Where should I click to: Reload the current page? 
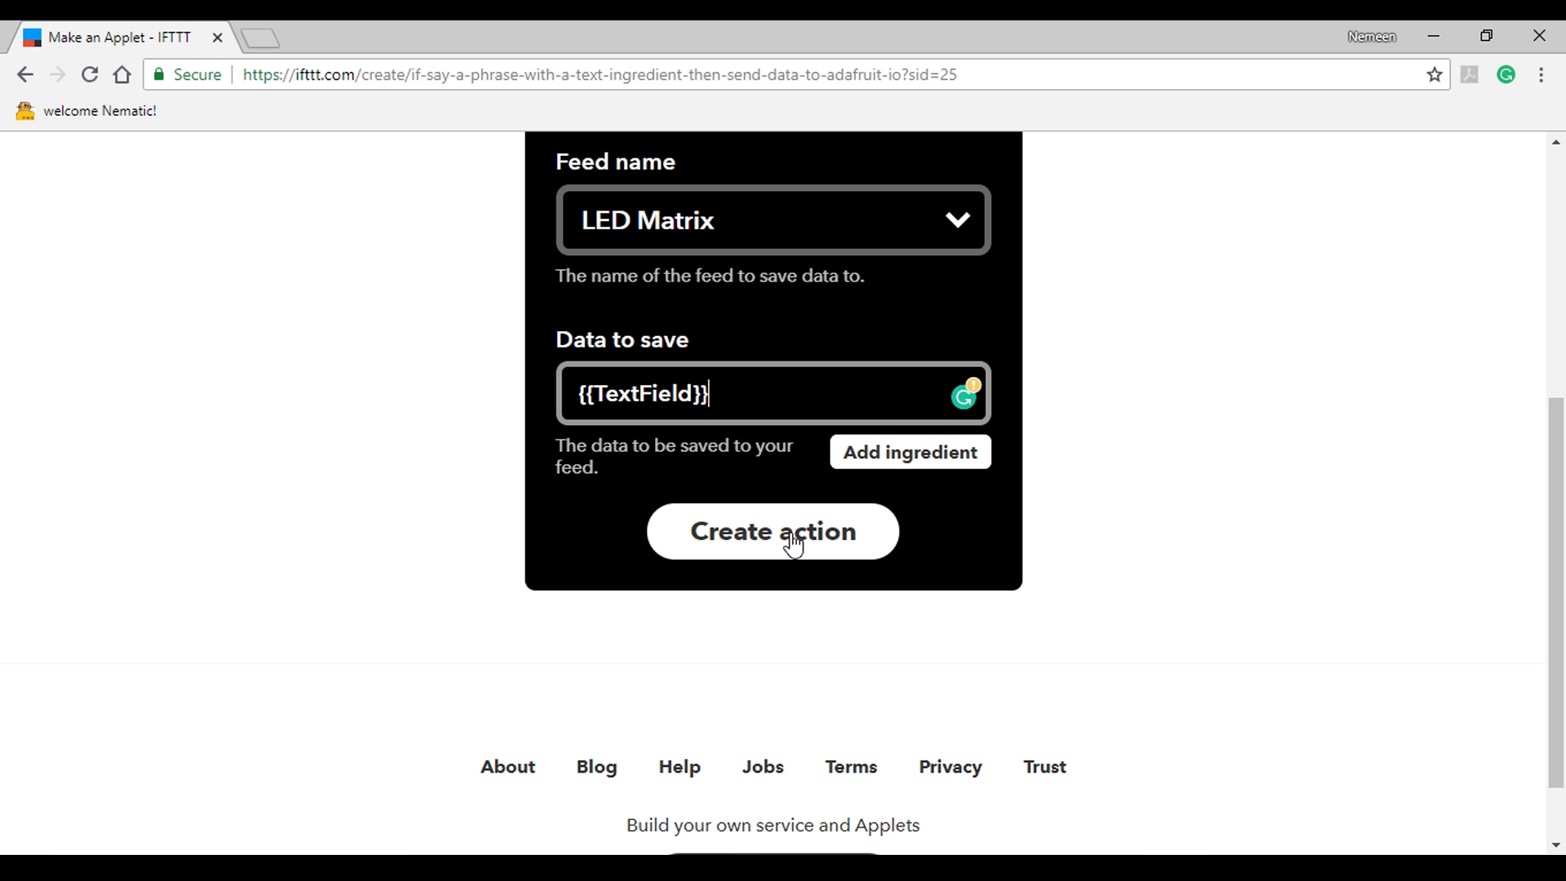click(90, 75)
